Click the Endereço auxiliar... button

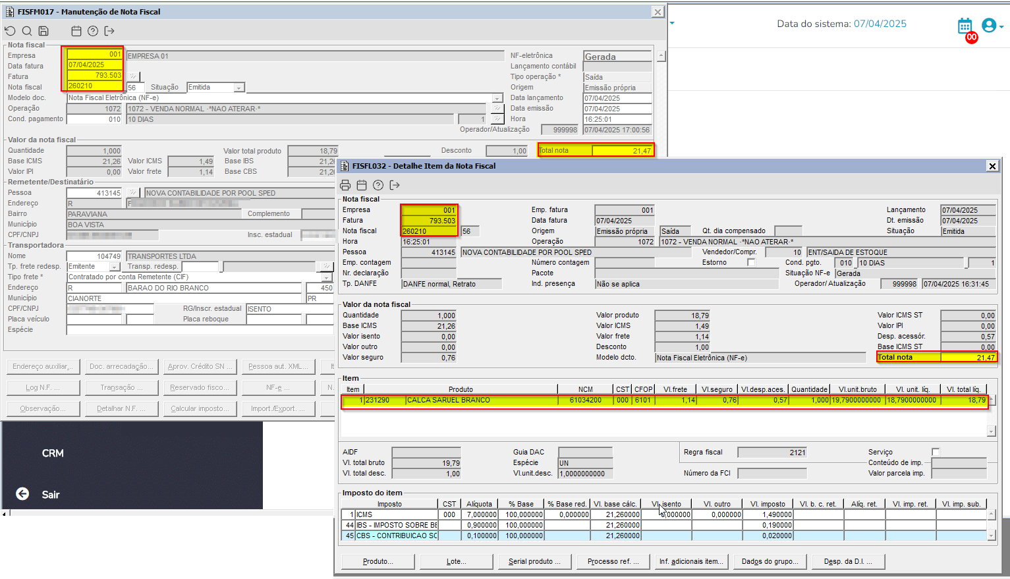[x=43, y=366]
